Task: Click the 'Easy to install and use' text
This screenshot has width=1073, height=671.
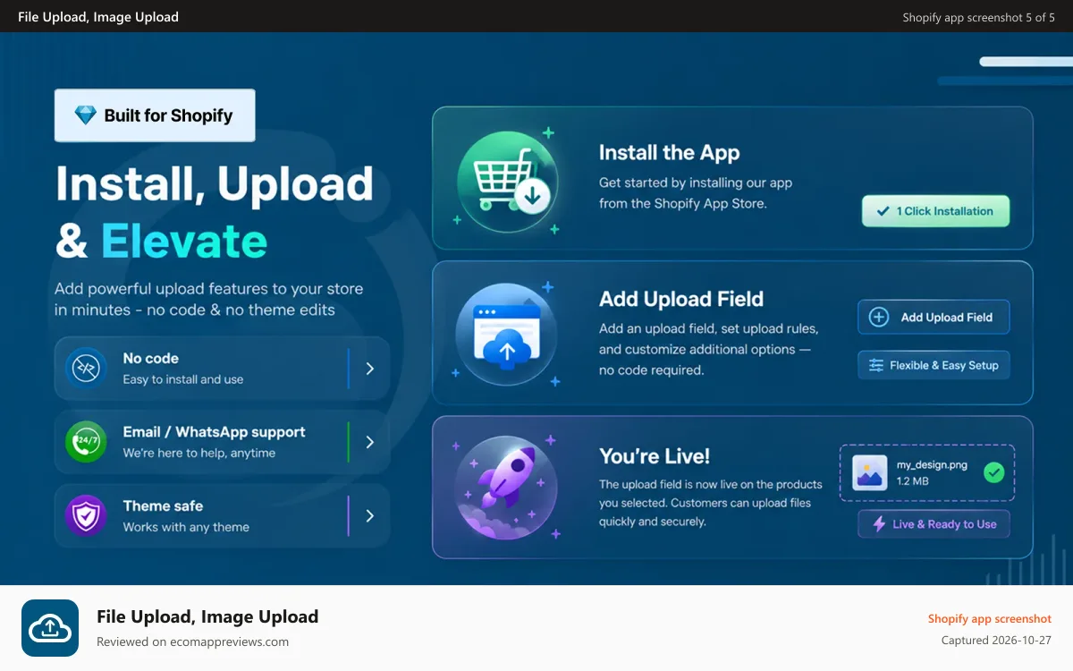Action: pos(183,379)
